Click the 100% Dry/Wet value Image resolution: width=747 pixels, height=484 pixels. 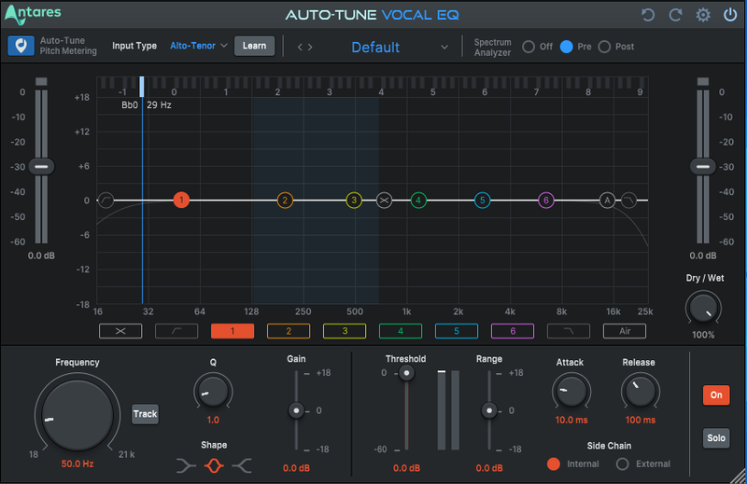pyautogui.click(x=703, y=335)
